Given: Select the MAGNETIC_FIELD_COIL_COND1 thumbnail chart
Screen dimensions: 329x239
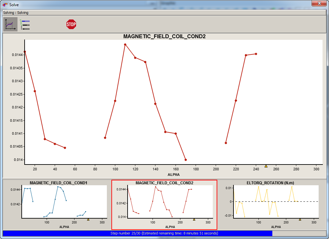Looking at the screenshot, I should pyautogui.click(x=58, y=205).
